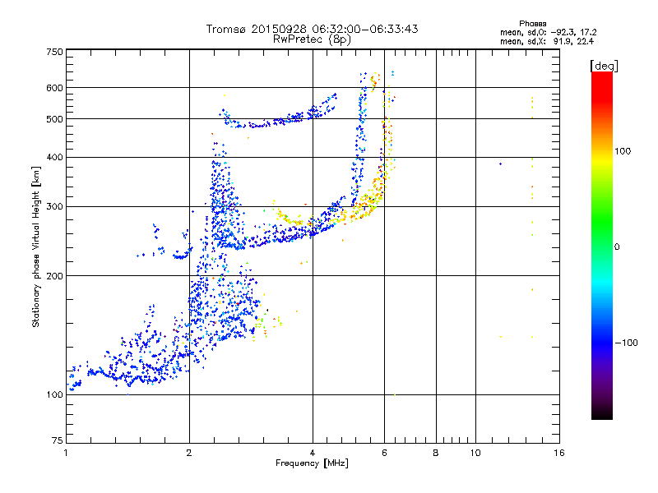
Task: Click the 'mean, sd,O: -92.3, 17.2' line
Action: point(548,32)
